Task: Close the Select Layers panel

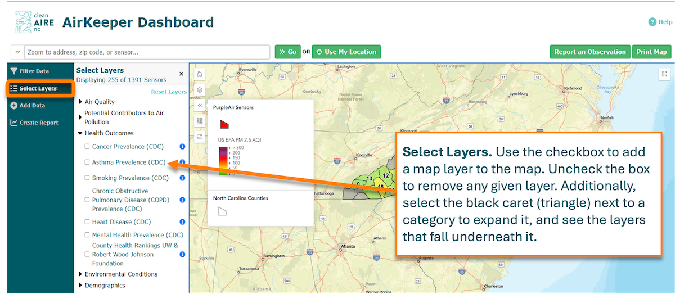Action: coord(181,74)
